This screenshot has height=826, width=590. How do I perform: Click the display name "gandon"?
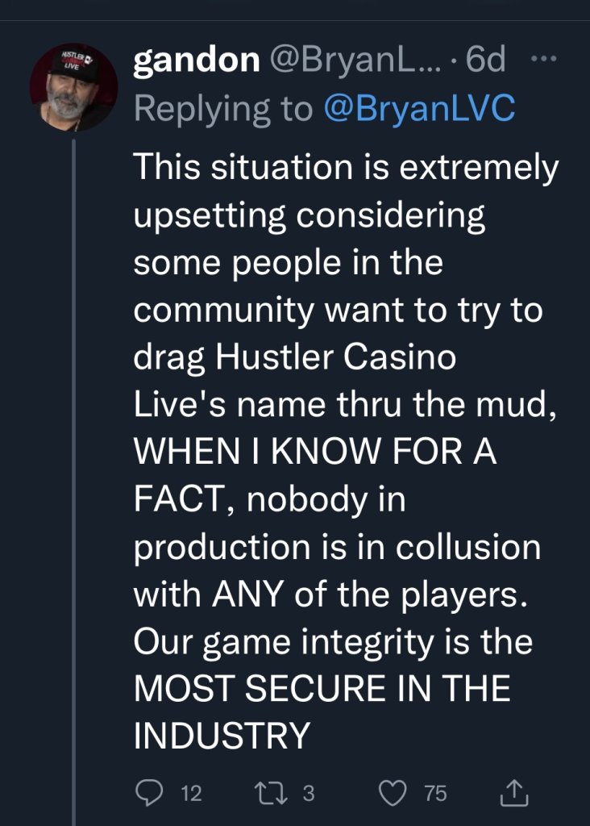point(195,62)
